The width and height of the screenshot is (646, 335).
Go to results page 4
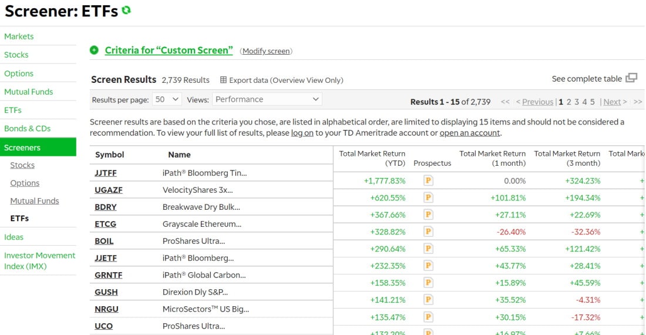click(584, 102)
